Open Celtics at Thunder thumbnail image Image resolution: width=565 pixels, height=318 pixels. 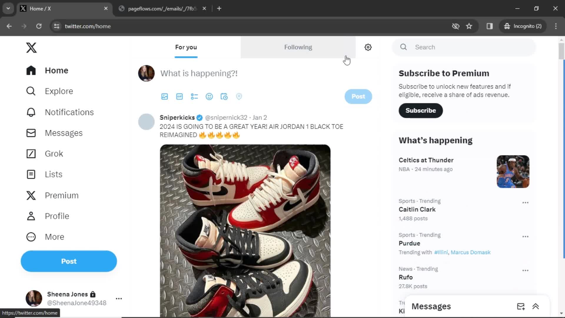513,172
